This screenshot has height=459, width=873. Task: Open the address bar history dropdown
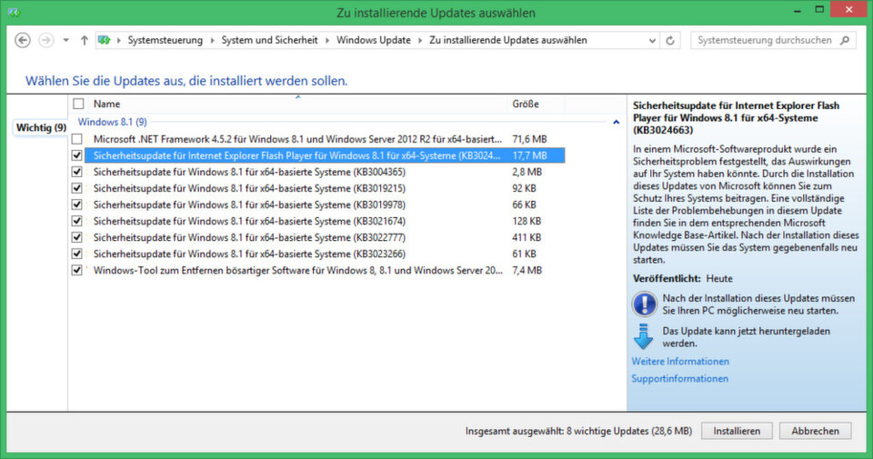[652, 40]
